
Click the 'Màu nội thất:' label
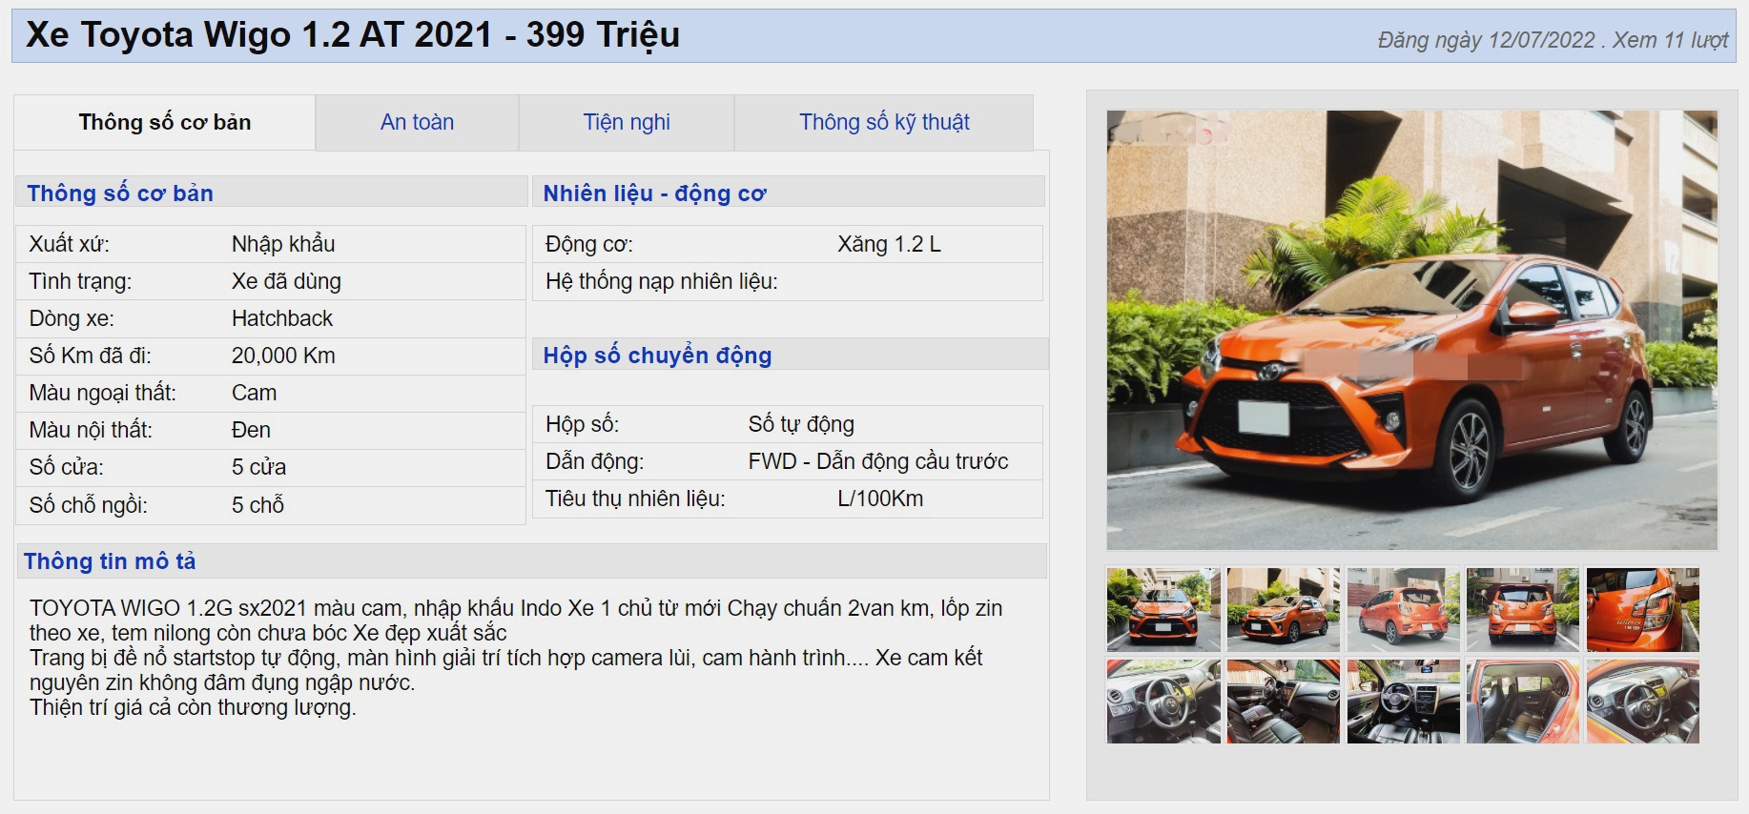(x=91, y=430)
